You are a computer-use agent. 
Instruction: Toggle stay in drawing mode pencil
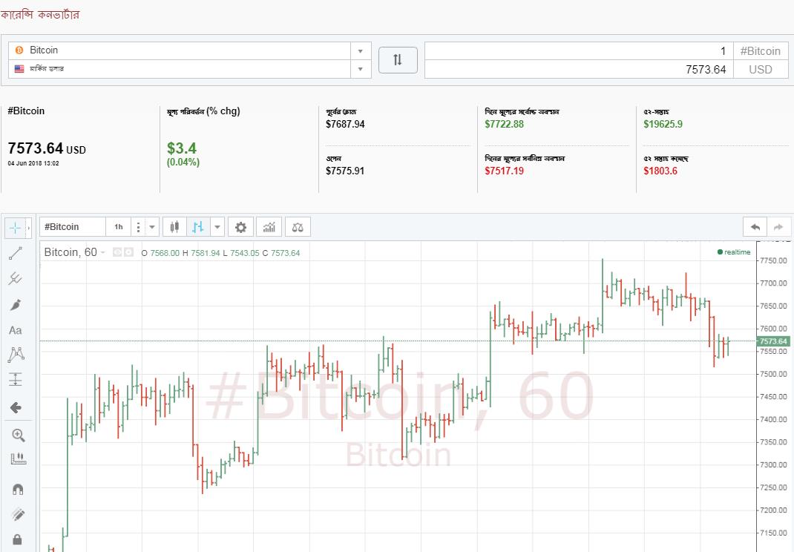(18, 514)
